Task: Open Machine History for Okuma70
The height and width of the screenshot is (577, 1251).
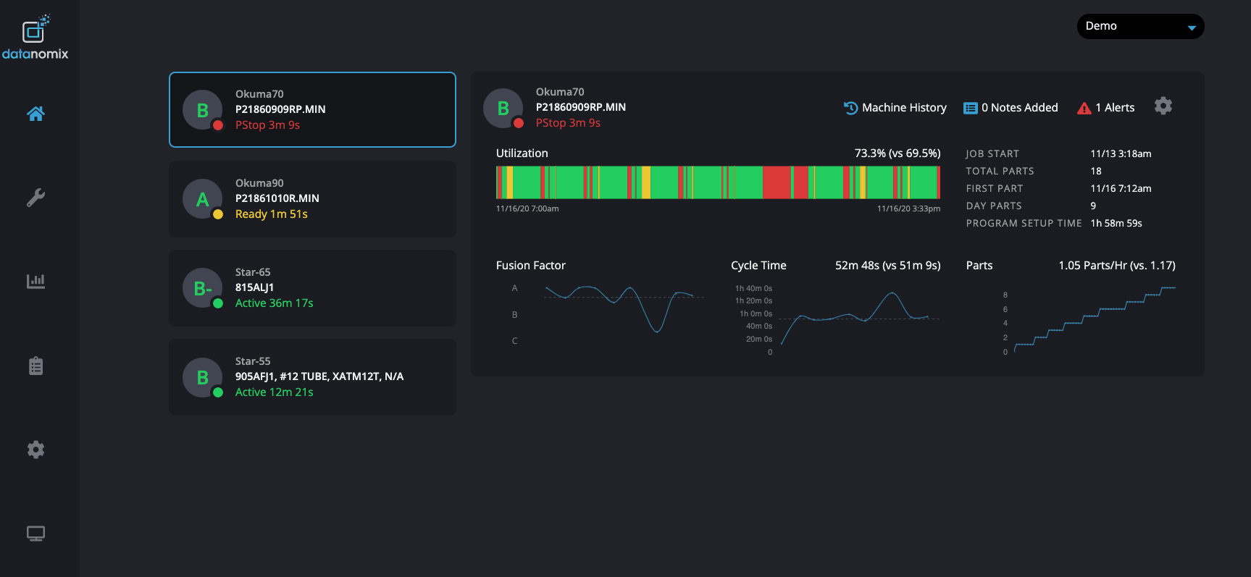Action: [x=895, y=107]
